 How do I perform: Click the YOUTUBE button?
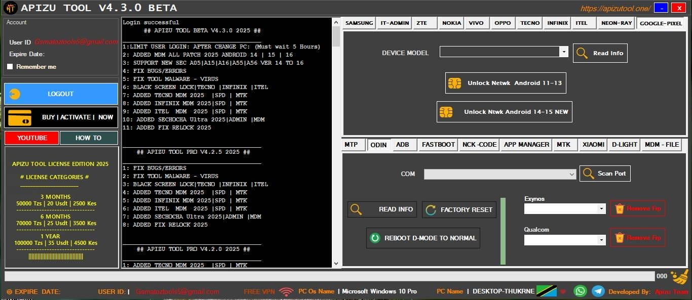31,138
